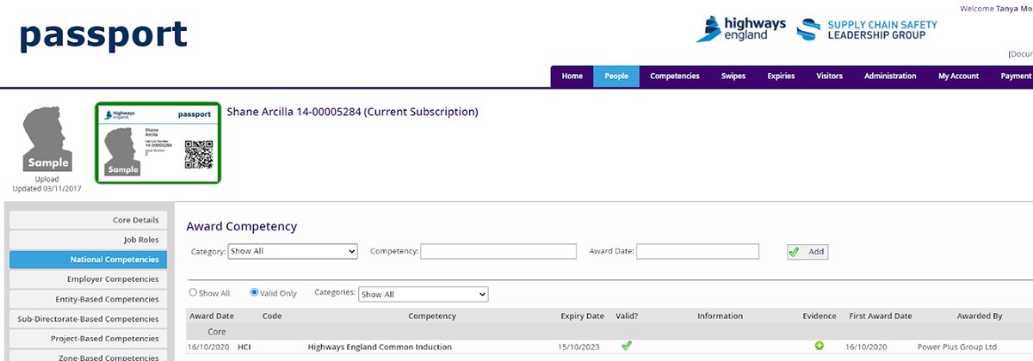Viewport: 1033px width, 361px height.
Task: Select the Show All radio button
Action: [193, 292]
